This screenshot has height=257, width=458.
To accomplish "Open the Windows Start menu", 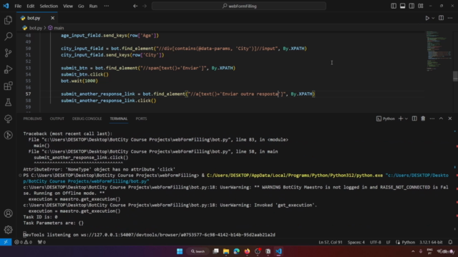I will [180, 251].
